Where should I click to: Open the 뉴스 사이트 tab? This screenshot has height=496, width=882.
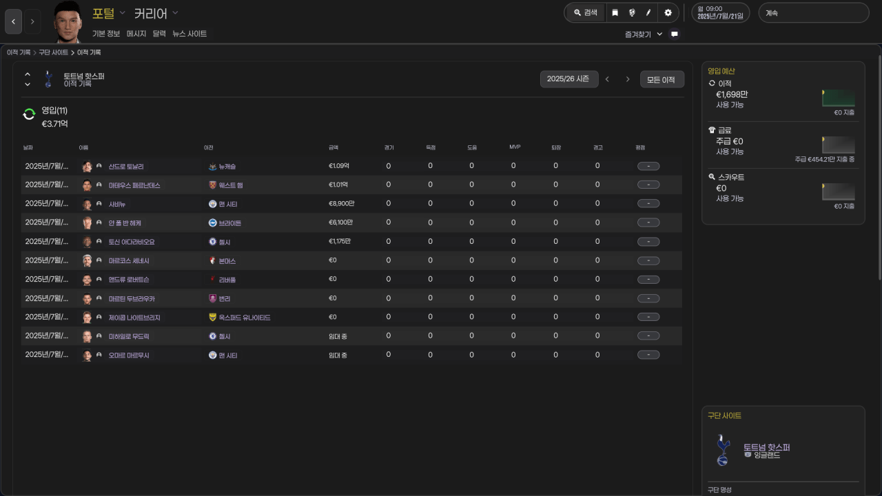(189, 34)
